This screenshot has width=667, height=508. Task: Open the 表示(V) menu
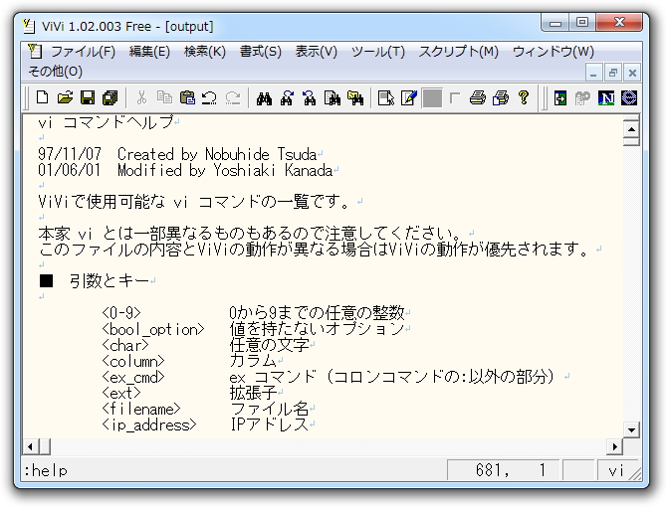point(316,52)
